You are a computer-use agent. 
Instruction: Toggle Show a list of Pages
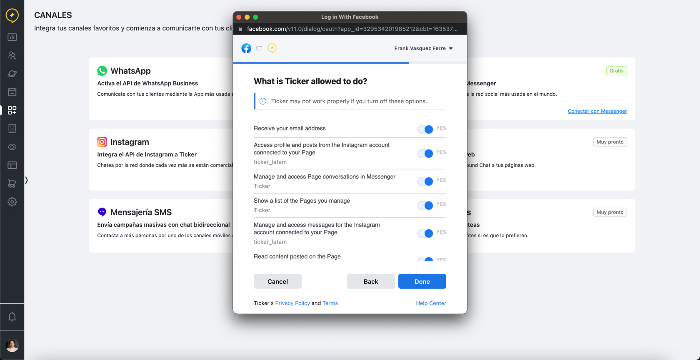point(425,205)
